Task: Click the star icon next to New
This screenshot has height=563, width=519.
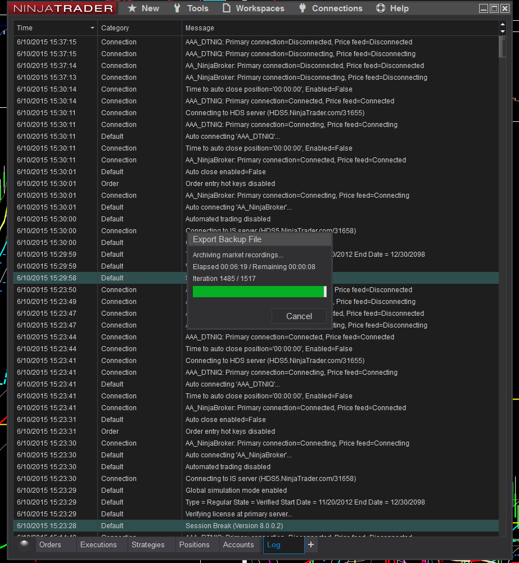Action: [x=132, y=8]
